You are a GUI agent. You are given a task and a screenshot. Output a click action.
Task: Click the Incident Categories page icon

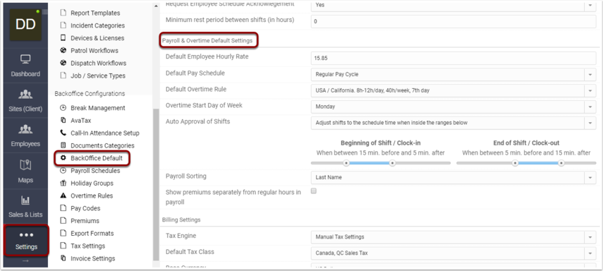point(63,25)
